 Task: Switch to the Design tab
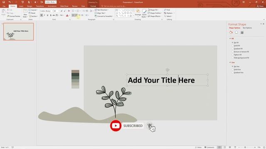(x=30, y=6)
